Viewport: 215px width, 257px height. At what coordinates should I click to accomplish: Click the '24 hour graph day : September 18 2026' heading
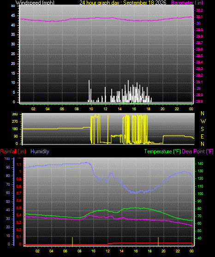point(123,3)
